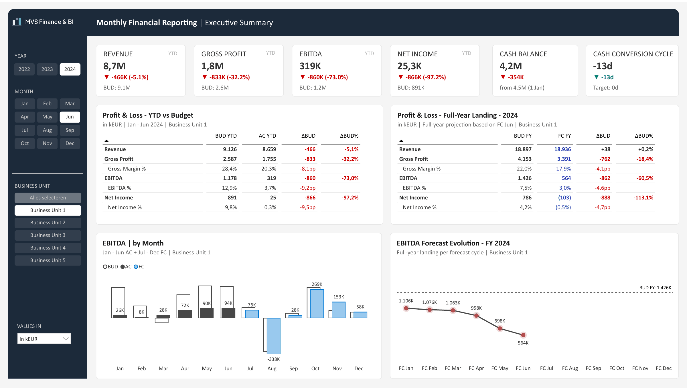
Task: Click the dropdown chevron next to in kEUR
Action: coord(66,339)
